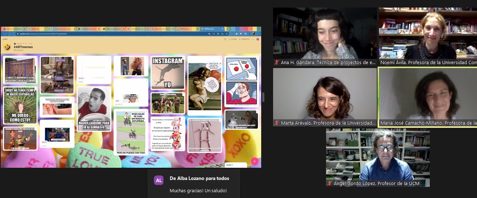Click muted microphone icon for Ángel Gordo López

pyautogui.click(x=330, y=183)
